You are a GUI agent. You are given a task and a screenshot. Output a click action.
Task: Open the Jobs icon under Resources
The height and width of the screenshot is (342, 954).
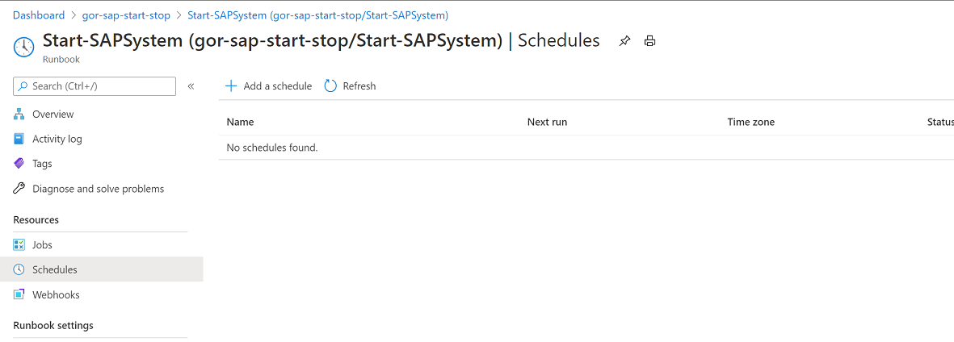coord(19,245)
